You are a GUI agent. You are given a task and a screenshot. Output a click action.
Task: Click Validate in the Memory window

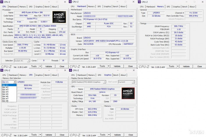(186, 66)
